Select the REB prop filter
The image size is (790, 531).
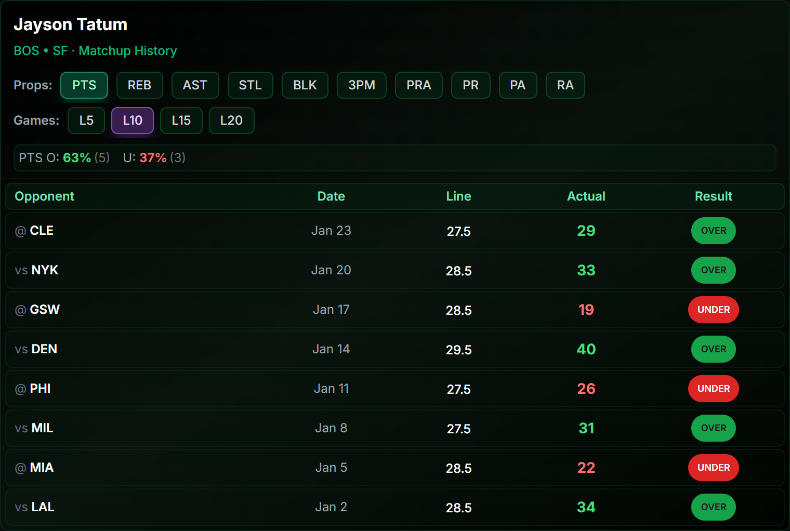click(139, 85)
